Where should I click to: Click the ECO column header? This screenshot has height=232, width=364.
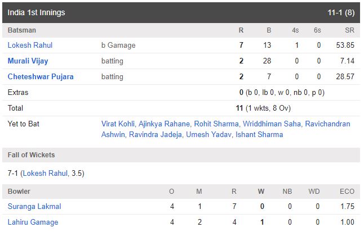[347, 192]
